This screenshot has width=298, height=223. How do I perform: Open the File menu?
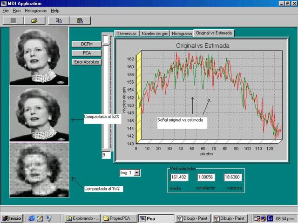click(x=6, y=10)
